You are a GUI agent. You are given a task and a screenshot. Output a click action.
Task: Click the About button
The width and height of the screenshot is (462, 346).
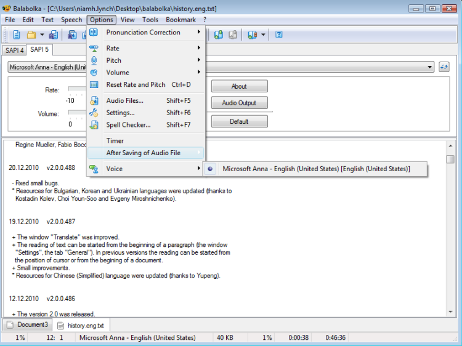[x=239, y=86]
